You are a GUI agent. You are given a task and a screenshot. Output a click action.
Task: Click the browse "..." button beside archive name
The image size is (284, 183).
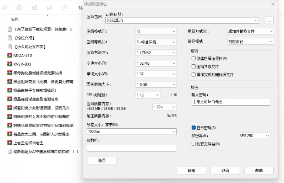click(x=269, y=21)
